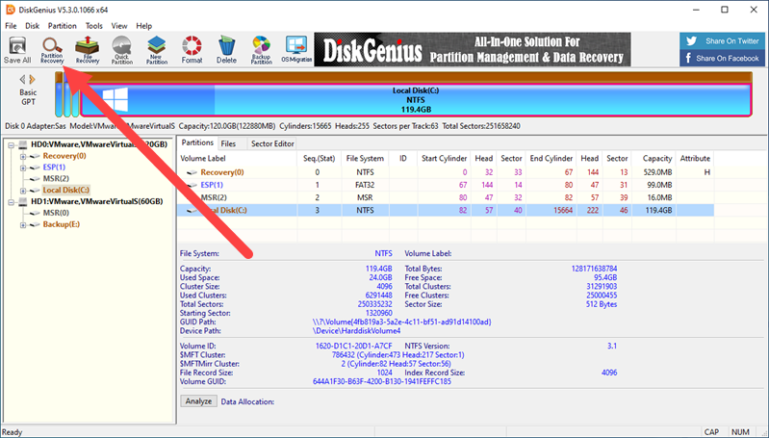Open the Disk menu
This screenshot has width=769, height=438.
pyautogui.click(x=33, y=25)
